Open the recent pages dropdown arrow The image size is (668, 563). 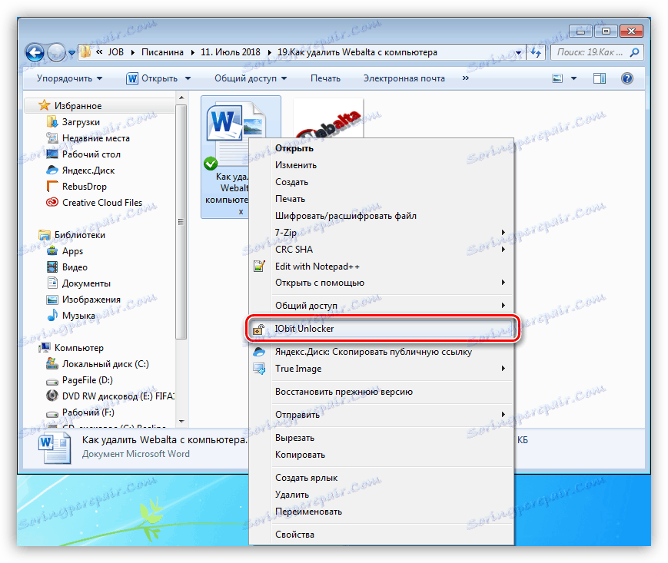click(71, 53)
